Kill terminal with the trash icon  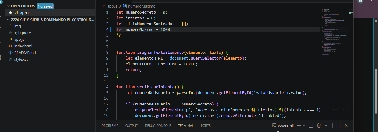click(x=319, y=125)
